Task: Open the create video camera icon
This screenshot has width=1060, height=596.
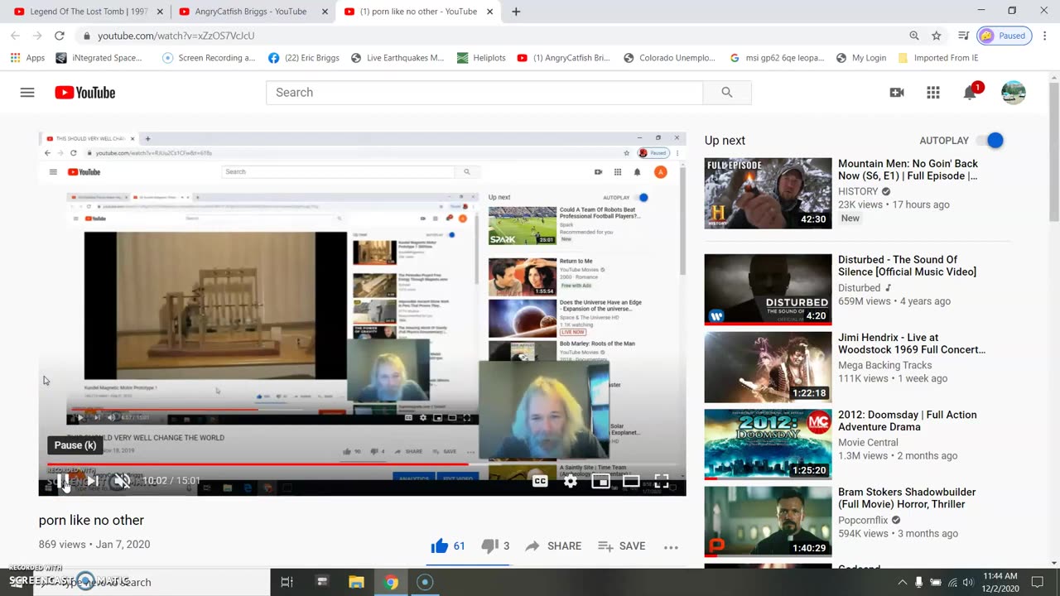Action: click(897, 93)
